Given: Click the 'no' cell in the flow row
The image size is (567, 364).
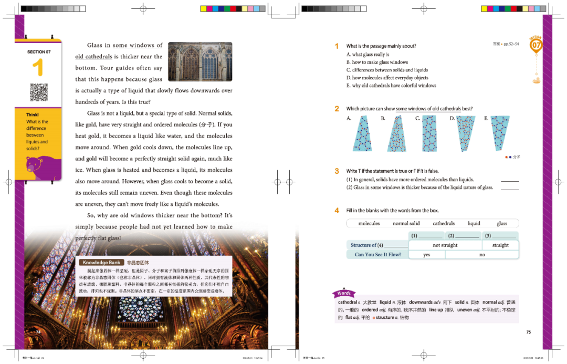Looking at the screenshot, I should 482,255.
